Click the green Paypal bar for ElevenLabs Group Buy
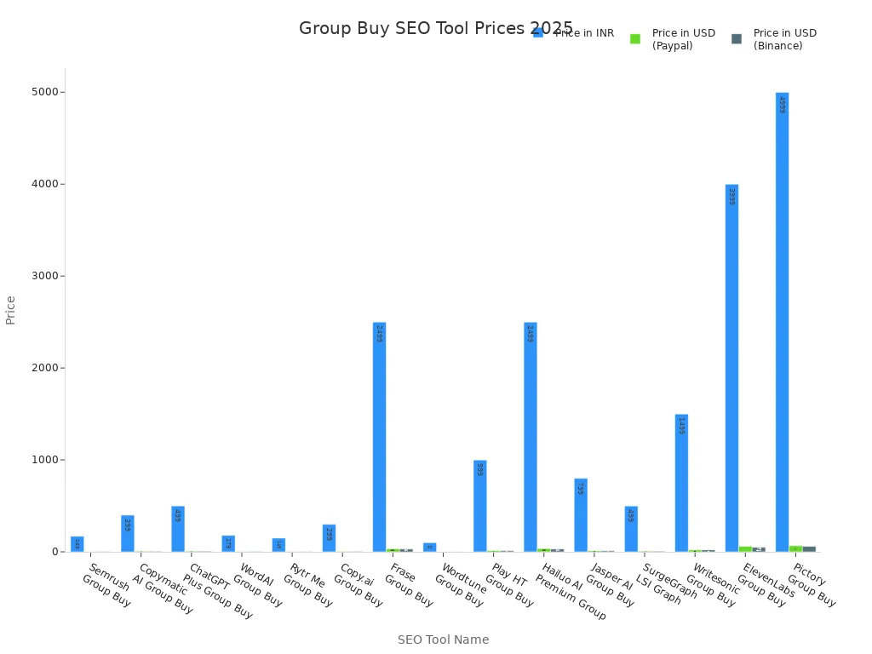The width and height of the screenshot is (872, 654). point(745,549)
